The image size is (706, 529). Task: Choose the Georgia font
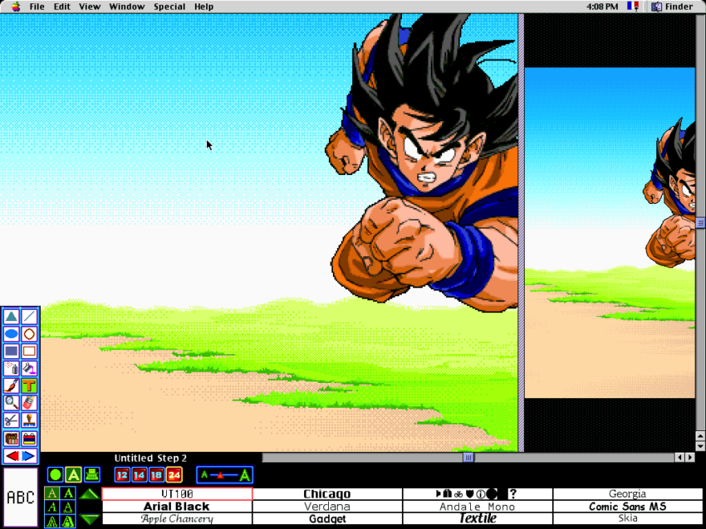click(628, 494)
